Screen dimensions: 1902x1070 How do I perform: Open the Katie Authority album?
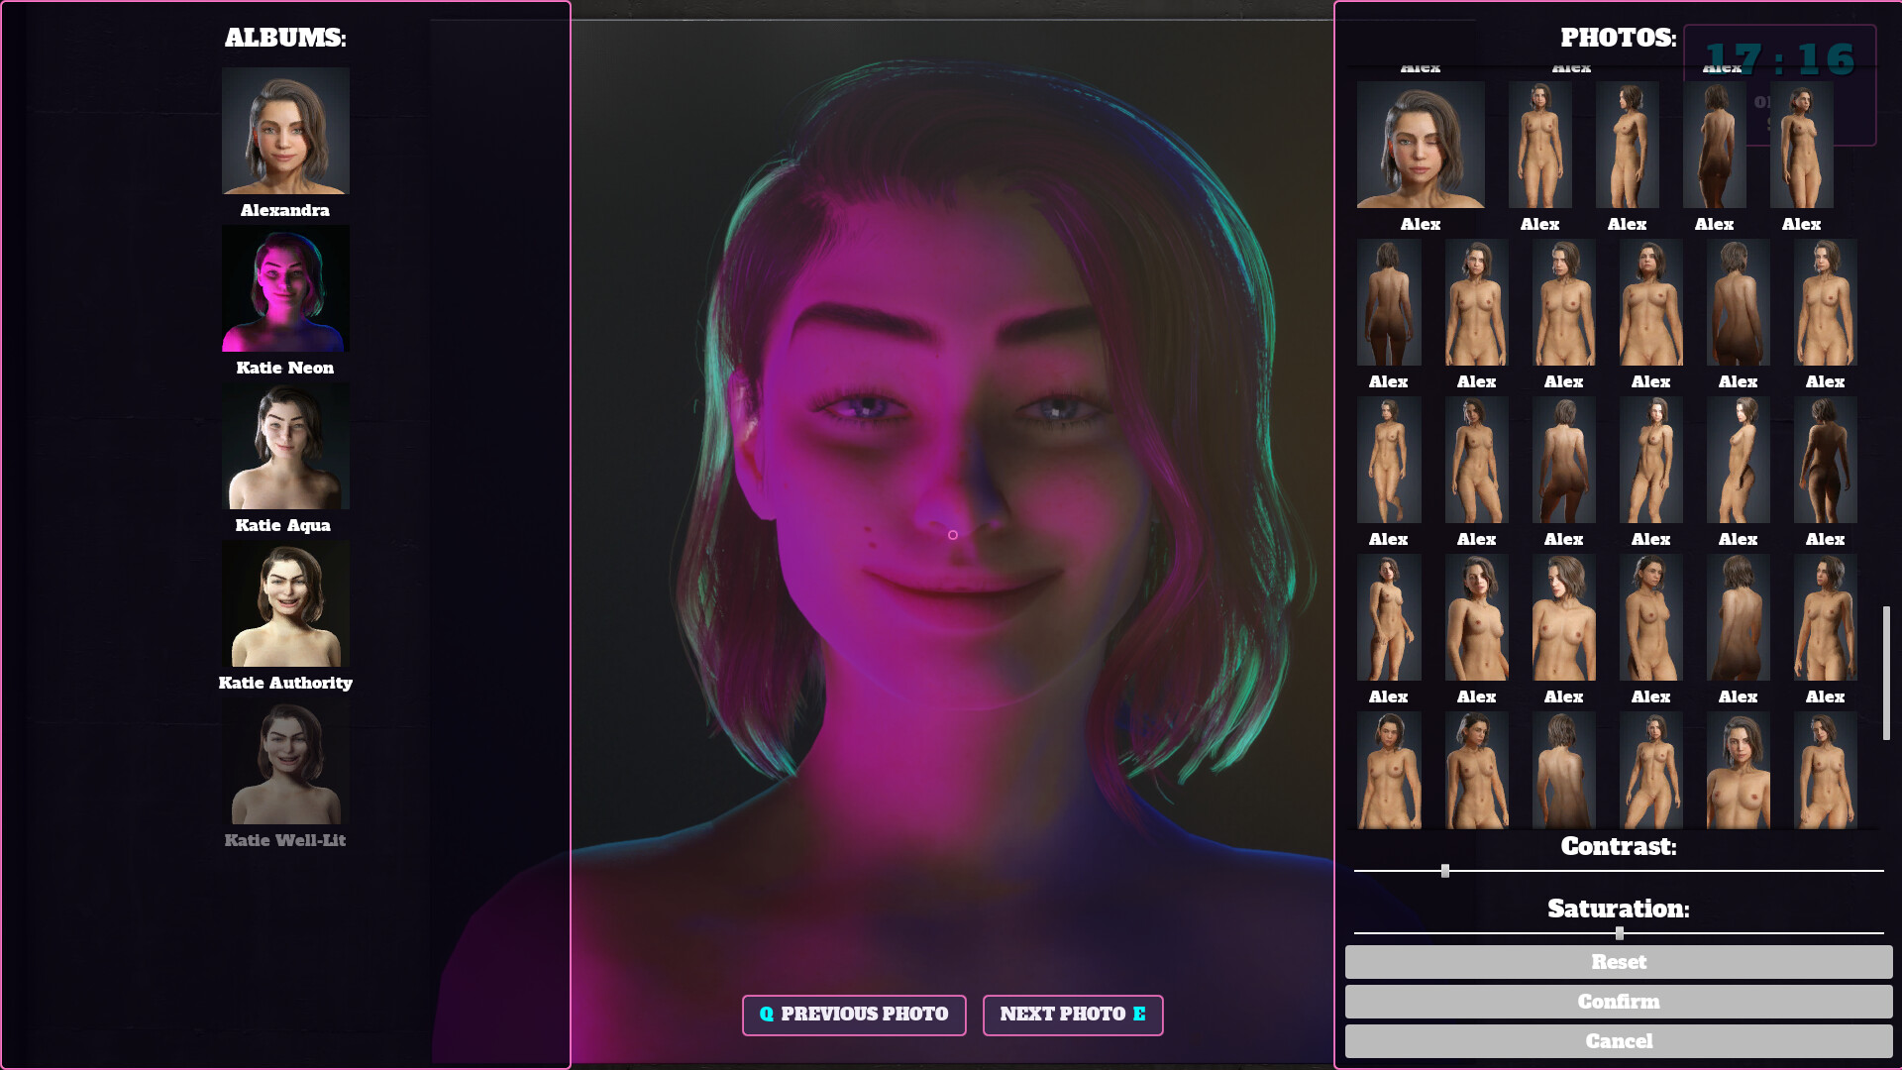click(x=285, y=603)
